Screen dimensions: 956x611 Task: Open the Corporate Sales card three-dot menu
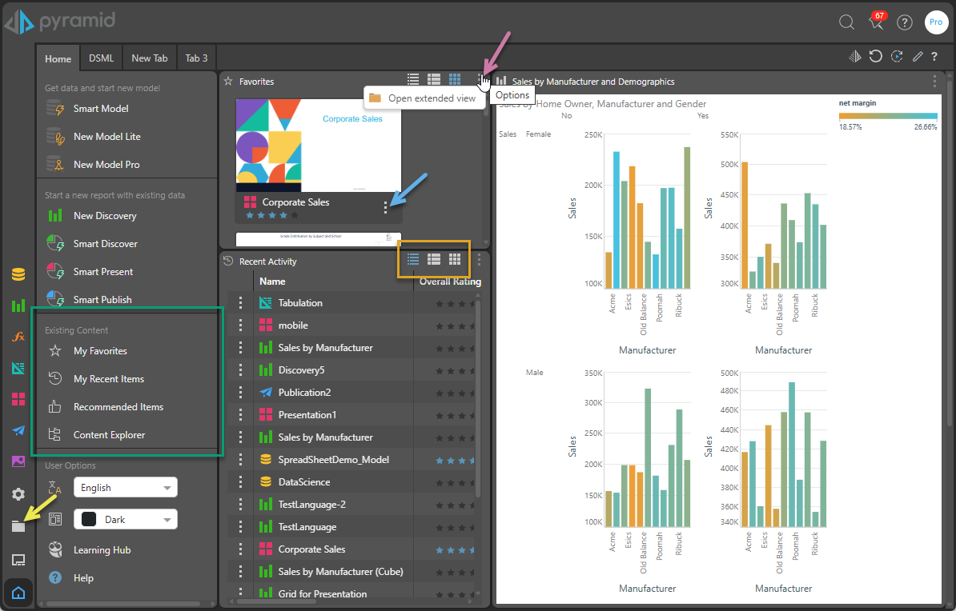coord(386,208)
